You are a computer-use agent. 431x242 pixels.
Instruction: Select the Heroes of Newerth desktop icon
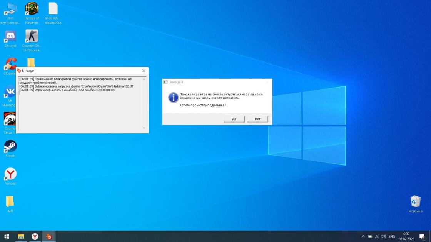click(32, 8)
